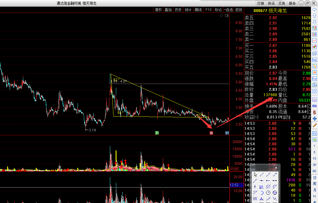318x203 pixels.
Task: Open the 统计 statistics menu
Action: click(x=188, y=10)
